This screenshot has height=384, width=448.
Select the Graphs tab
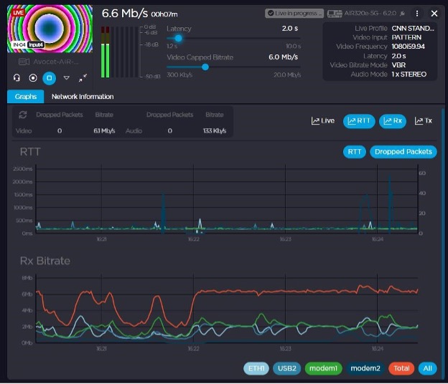click(x=25, y=97)
